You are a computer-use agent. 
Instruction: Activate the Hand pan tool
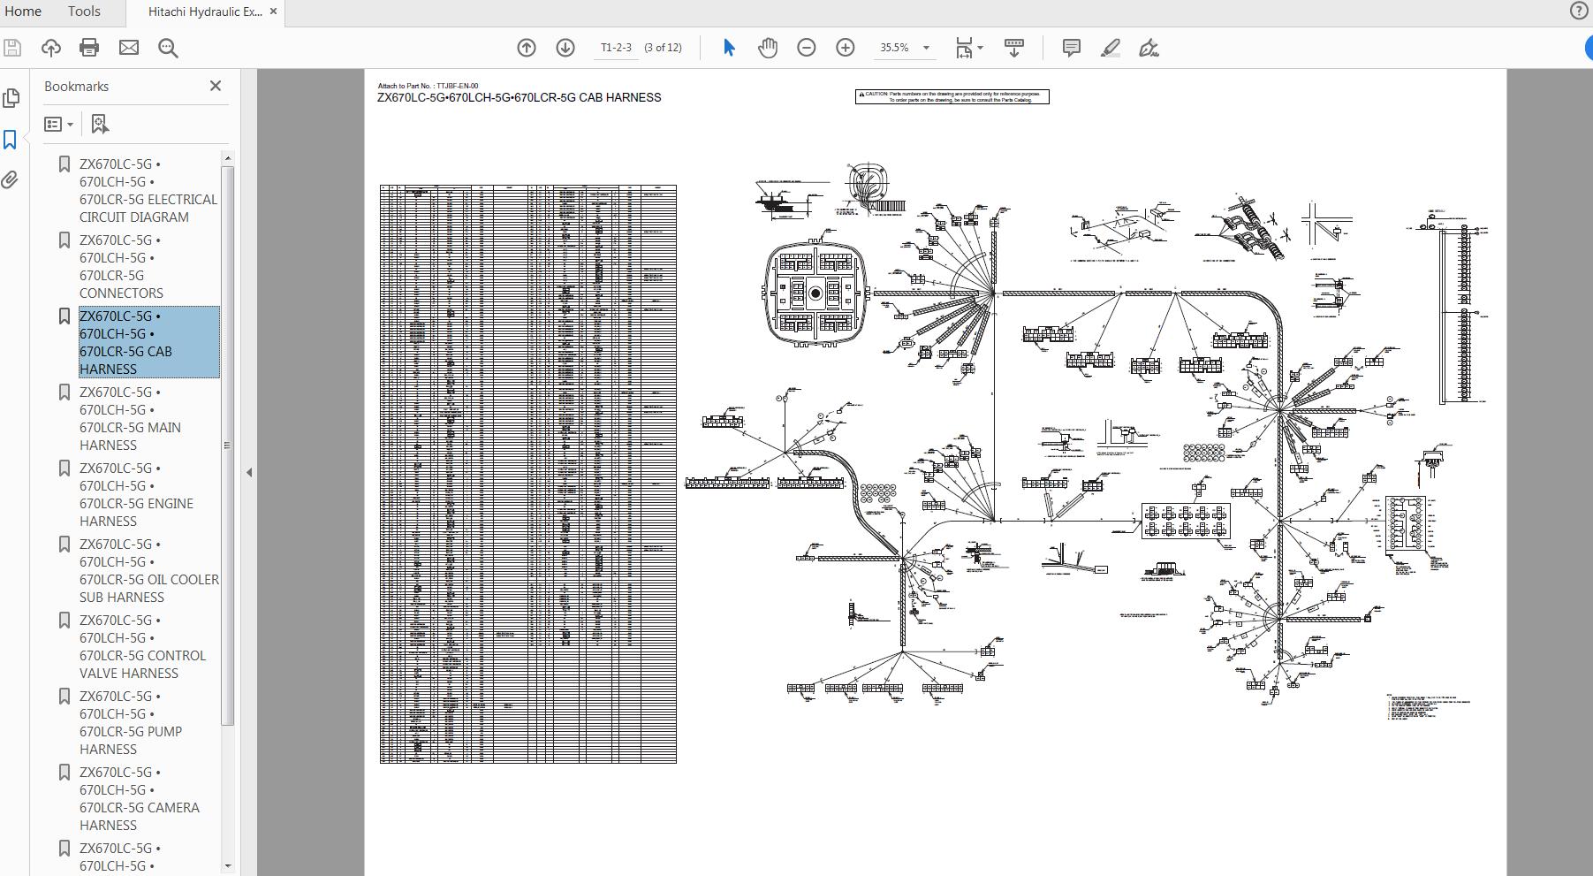pyautogui.click(x=768, y=48)
